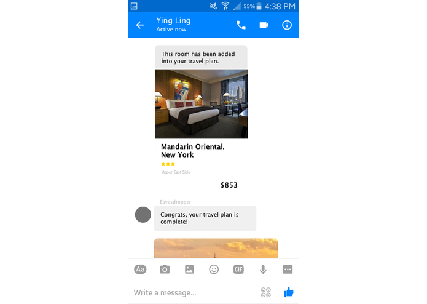Image resolution: width=427 pixels, height=304 pixels.
Task: Check the battery icon in status bar
Action: click(x=259, y=6)
